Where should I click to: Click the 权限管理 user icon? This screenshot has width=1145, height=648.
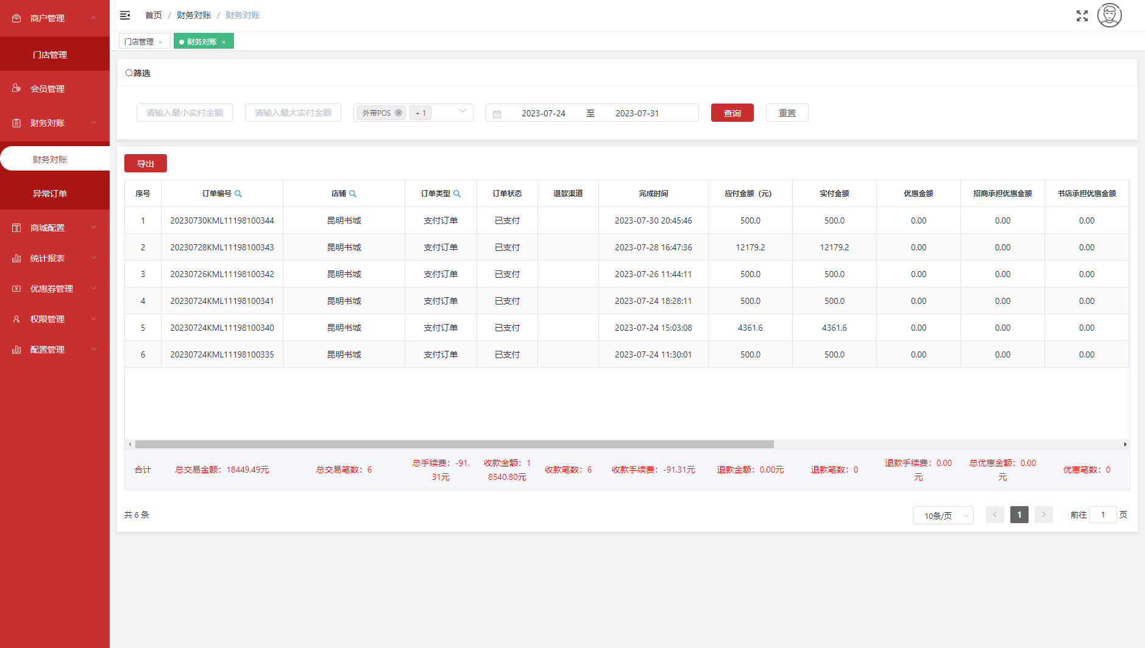pos(16,319)
